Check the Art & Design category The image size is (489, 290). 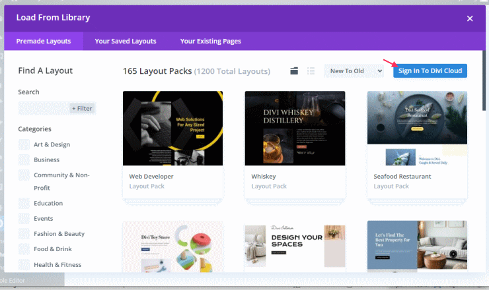24,145
